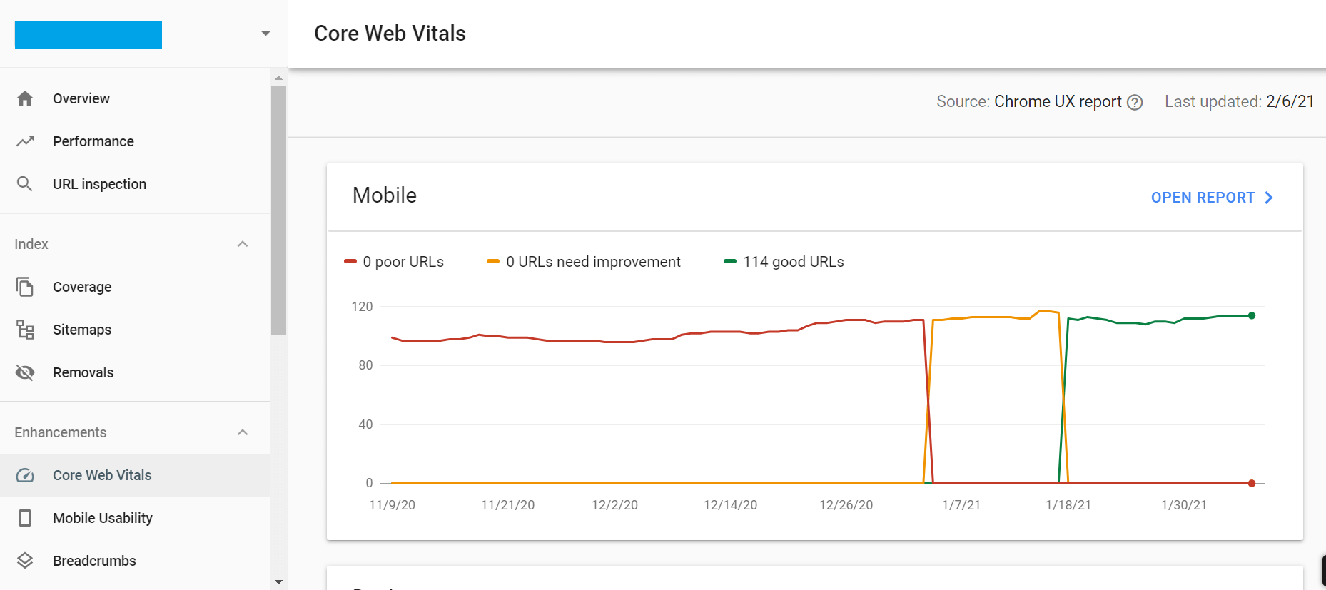
Task: Click the Removals crossed-eye icon
Action: click(x=25, y=372)
